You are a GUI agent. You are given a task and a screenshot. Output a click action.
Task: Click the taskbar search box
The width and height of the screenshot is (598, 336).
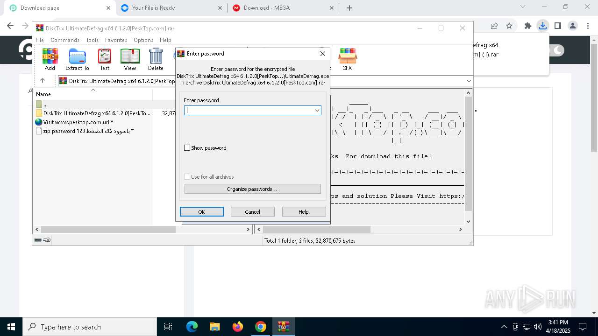click(x=89, y=327)
